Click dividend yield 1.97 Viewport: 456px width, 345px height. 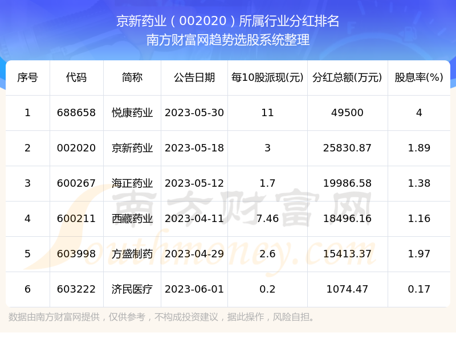click(x=419, y=254)
